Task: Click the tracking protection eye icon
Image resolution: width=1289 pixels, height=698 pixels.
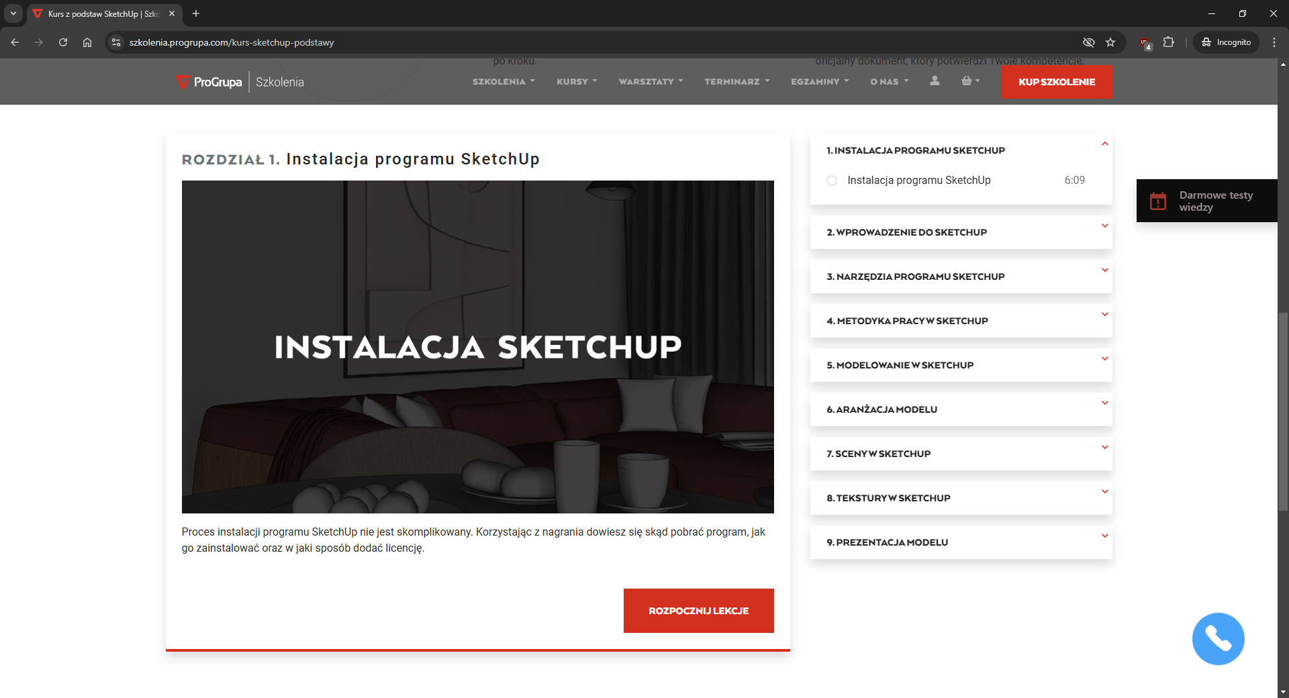Action: click(1089, 42)
